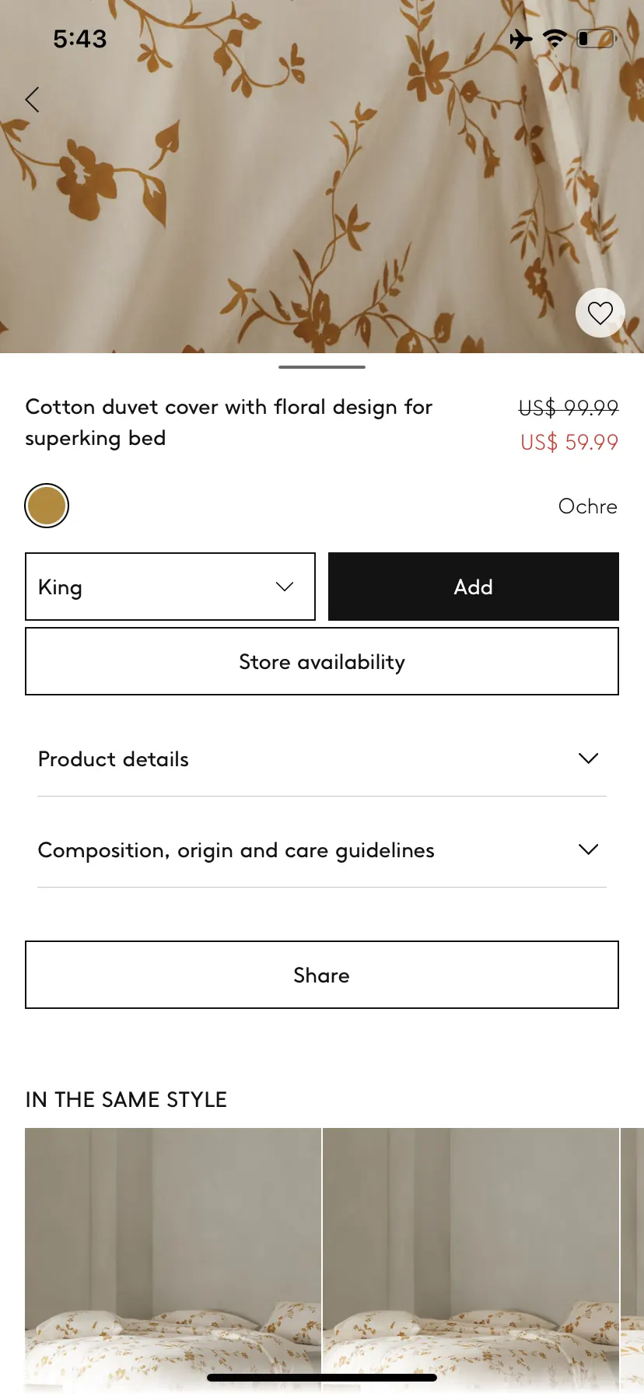This screenshot has height=1394, width=644.
Task: Tap the floral duvet product image
Action: (322, 177)
